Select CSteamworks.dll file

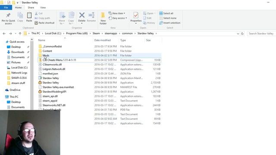(x=52, y=65)
